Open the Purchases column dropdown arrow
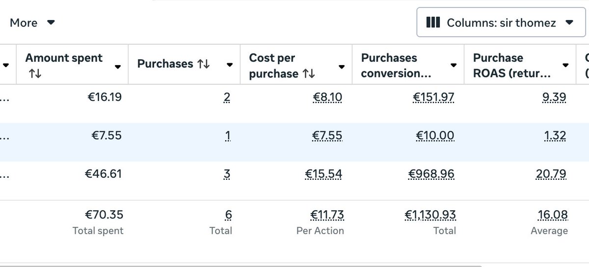Screen dimensions: 589x267 (230, 65)
